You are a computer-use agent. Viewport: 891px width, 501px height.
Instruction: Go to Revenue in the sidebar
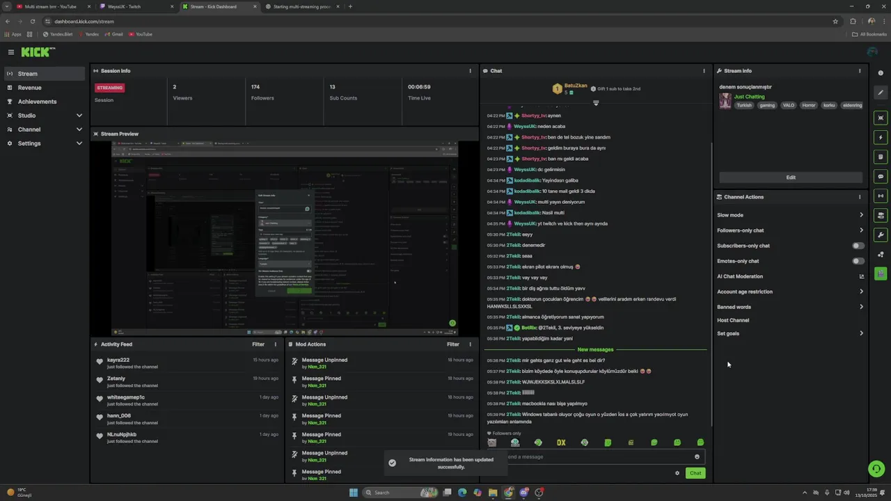pos(45,88)
